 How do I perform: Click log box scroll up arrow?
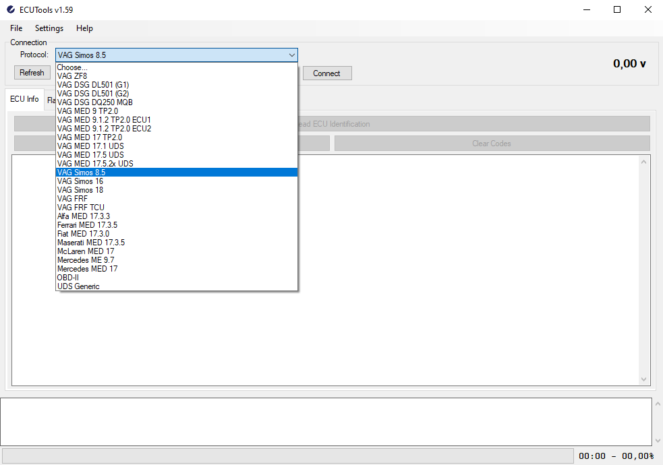point(658,404)
